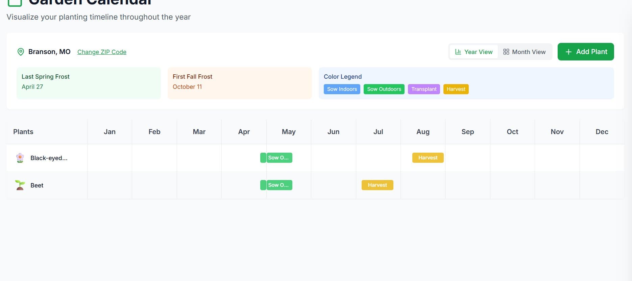Viewport: 632px width, 281px height.
Task: Click the plus icon on Add Plant
Action: point(568,52)
